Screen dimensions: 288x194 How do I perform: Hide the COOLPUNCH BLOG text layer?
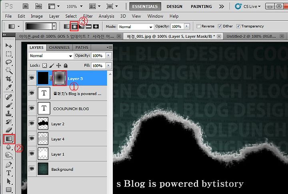click(32, 108)
